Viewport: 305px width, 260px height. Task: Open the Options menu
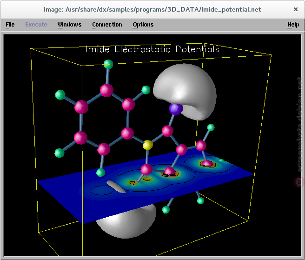tap(143, 25)
